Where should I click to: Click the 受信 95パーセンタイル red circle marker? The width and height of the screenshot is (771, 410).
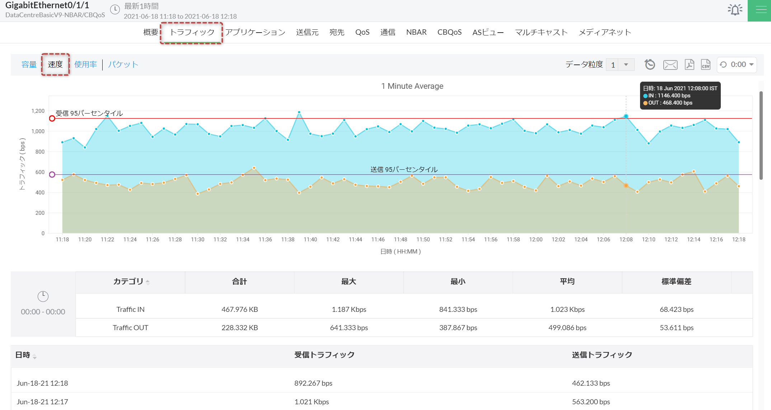pos(52,119)
